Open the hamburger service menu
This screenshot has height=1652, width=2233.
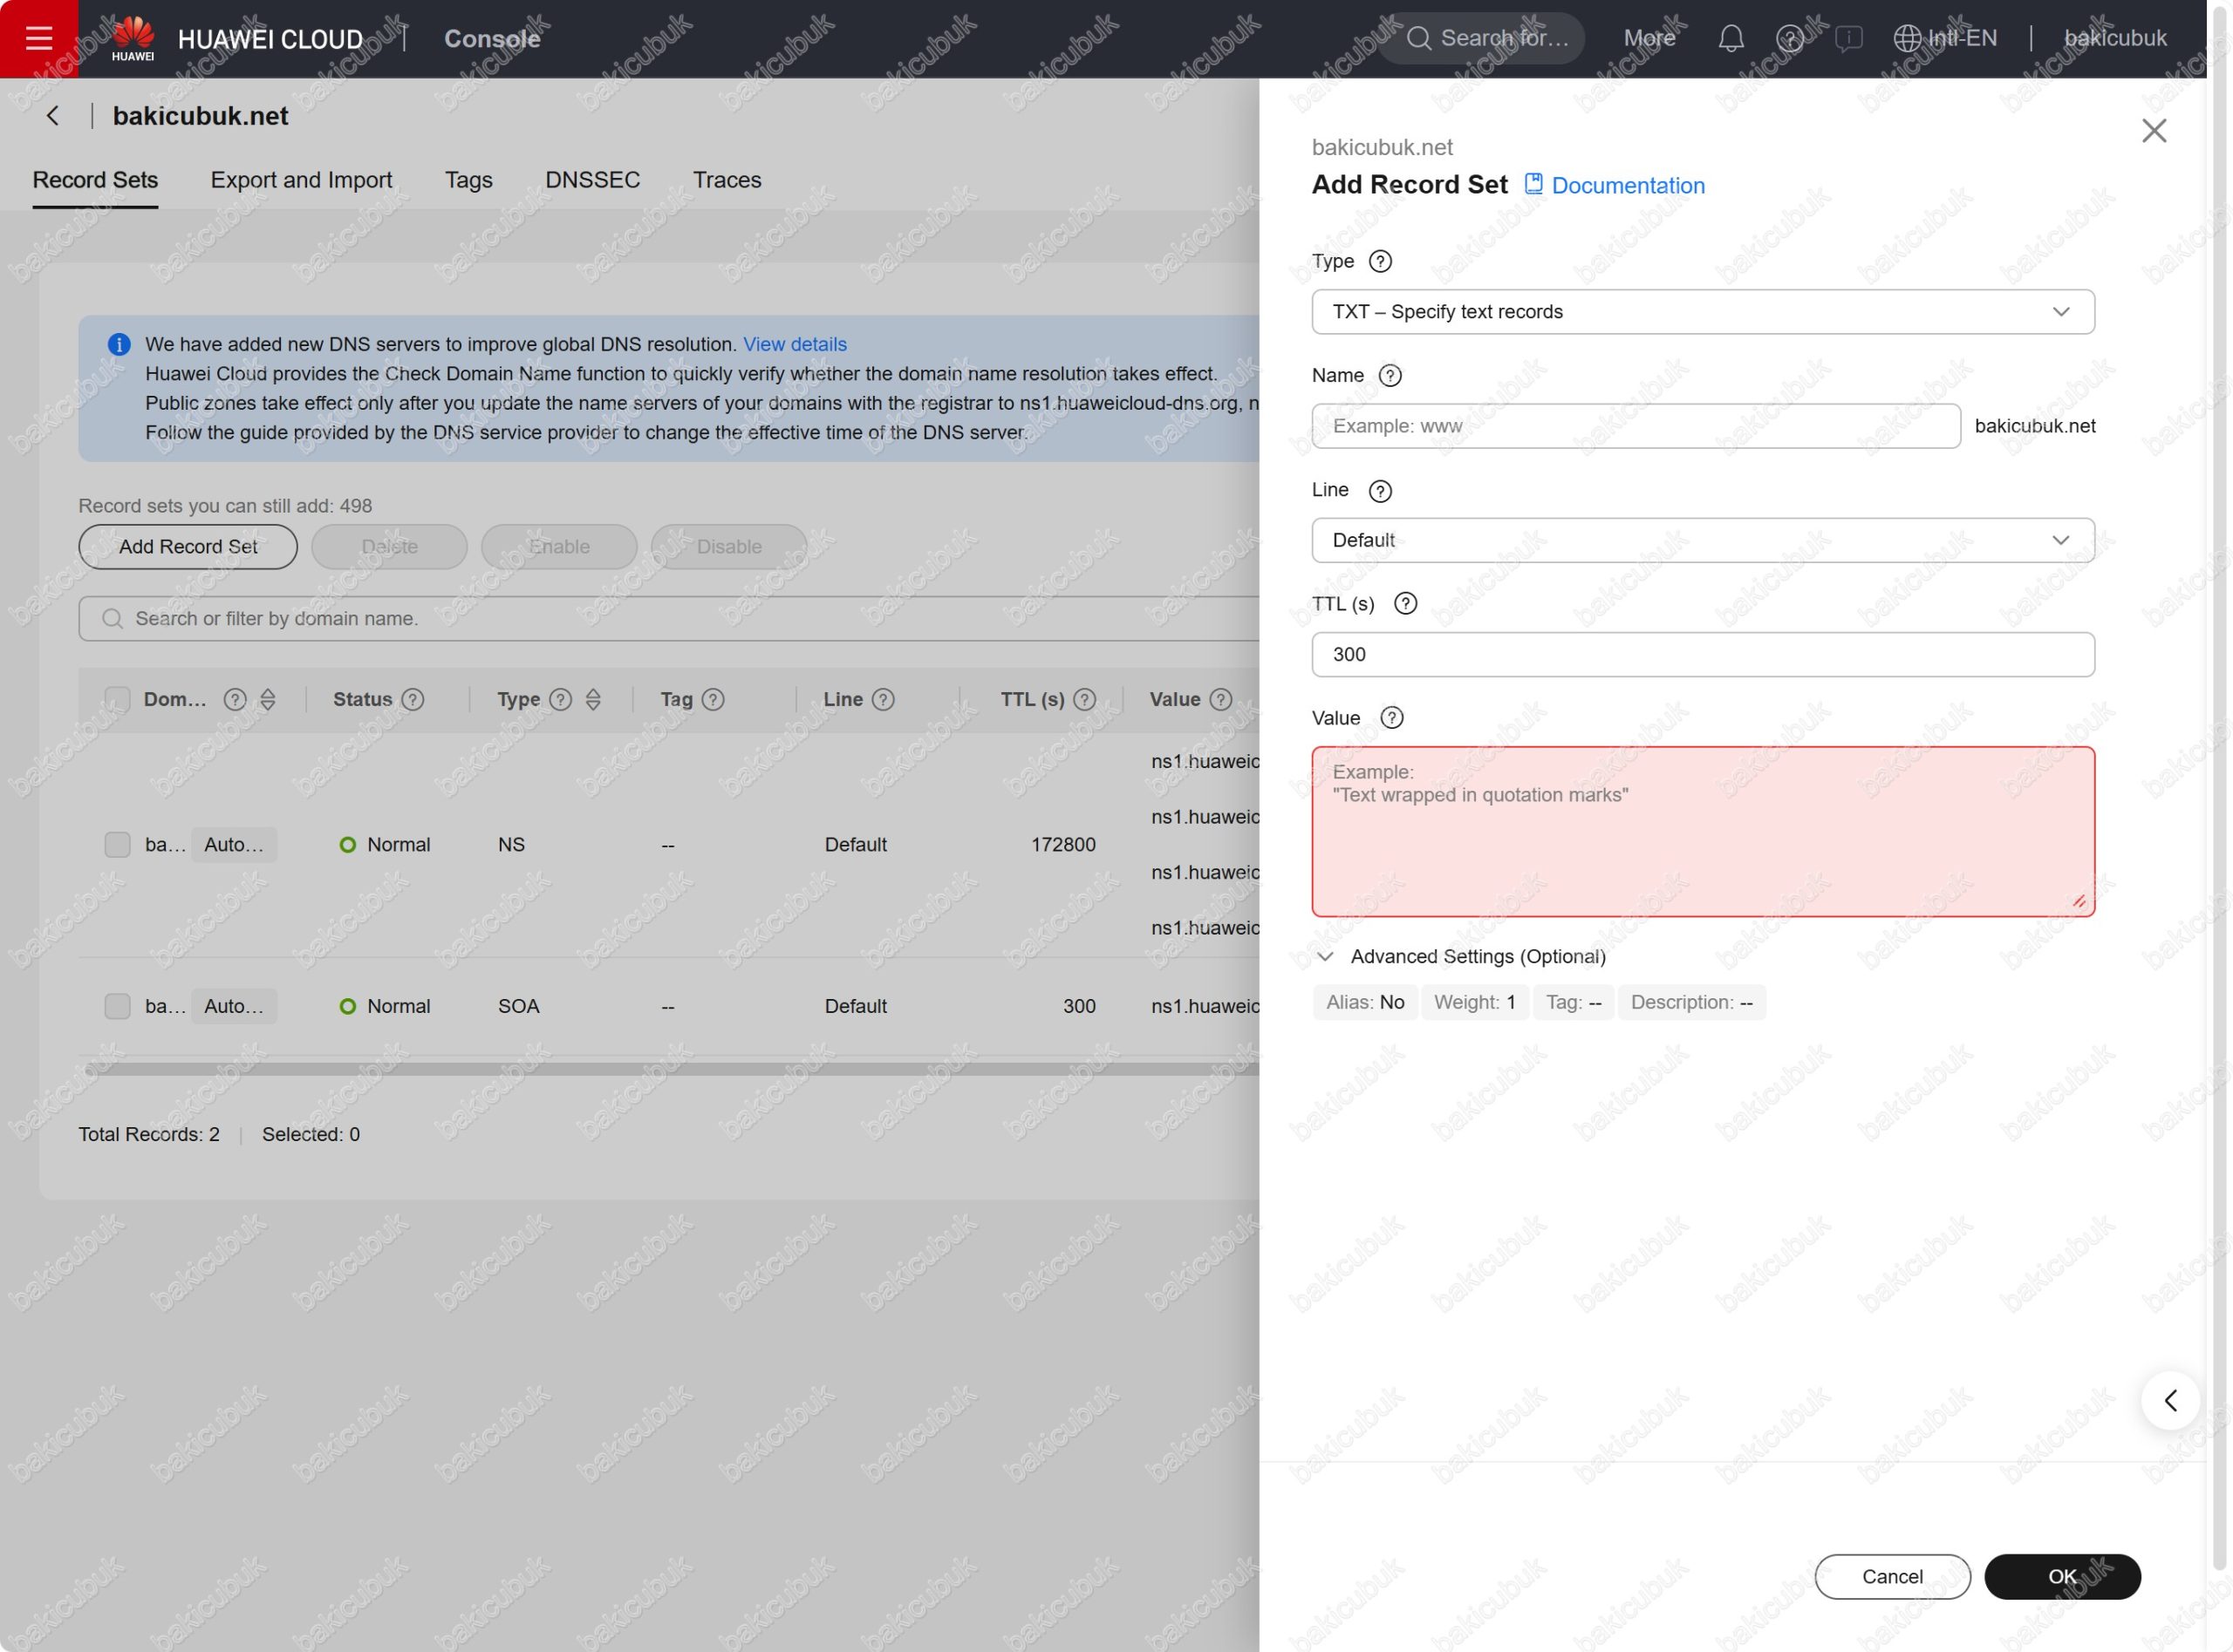click(39, 38)
